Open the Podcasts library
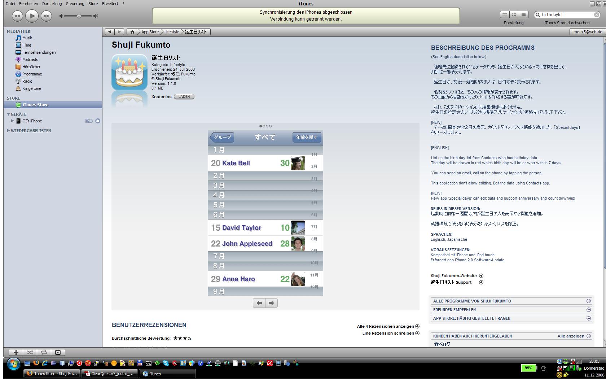Viewport: 606px width, 379px height. pos(30,60)
